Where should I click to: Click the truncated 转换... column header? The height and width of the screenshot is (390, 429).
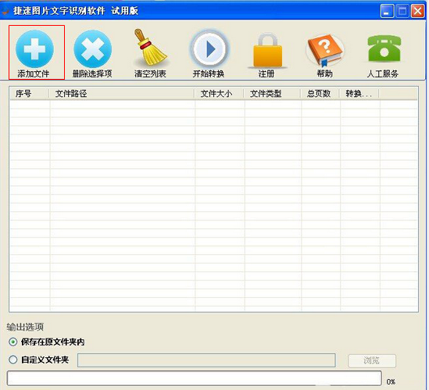coord(359,94)
